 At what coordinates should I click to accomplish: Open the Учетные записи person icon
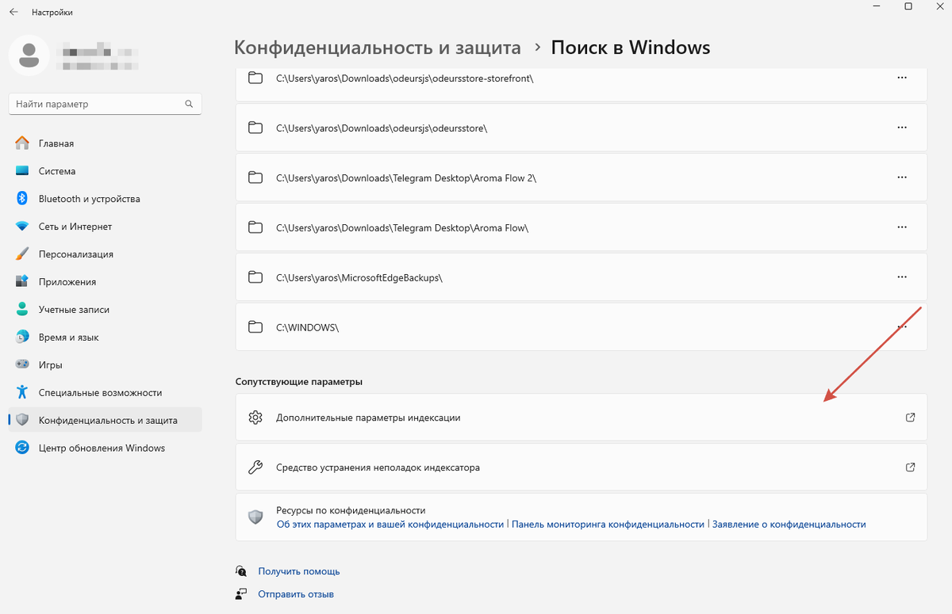tap(22, 310)
